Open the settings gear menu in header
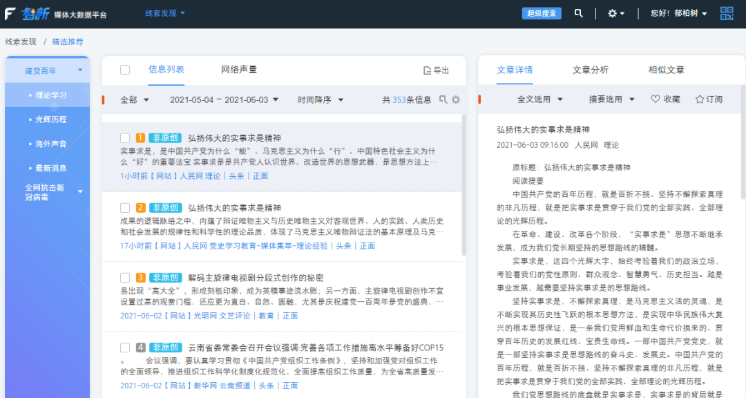The image size is (746, 398). [612, 13]
